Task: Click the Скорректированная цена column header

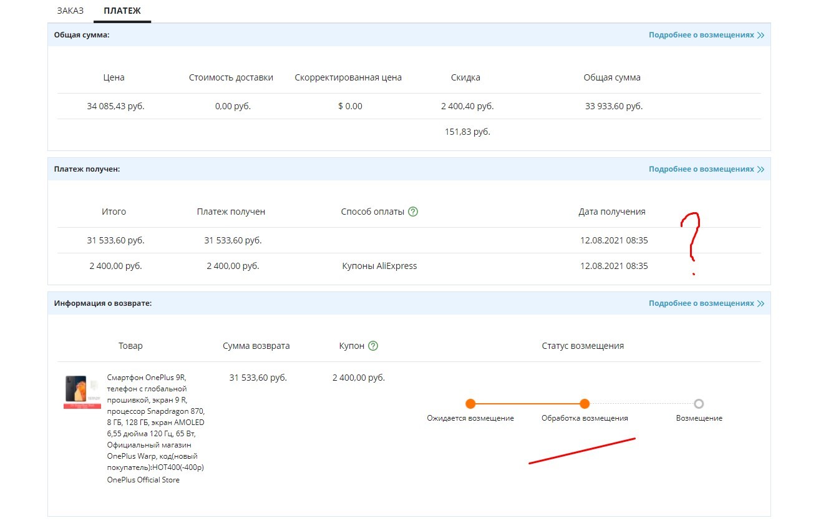Action: (348, 77)
